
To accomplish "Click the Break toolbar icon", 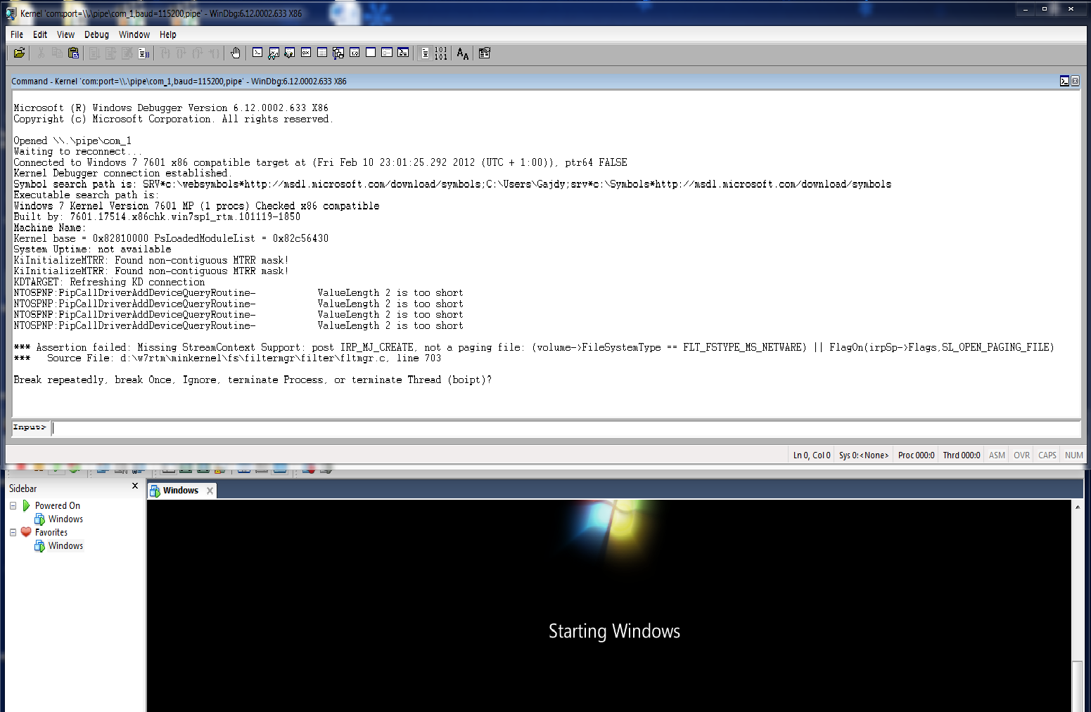I will (x=143, y=53).
